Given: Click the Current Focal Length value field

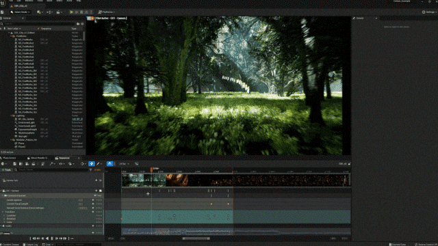Looking at the screenshot, I should [x=81, y=204].
